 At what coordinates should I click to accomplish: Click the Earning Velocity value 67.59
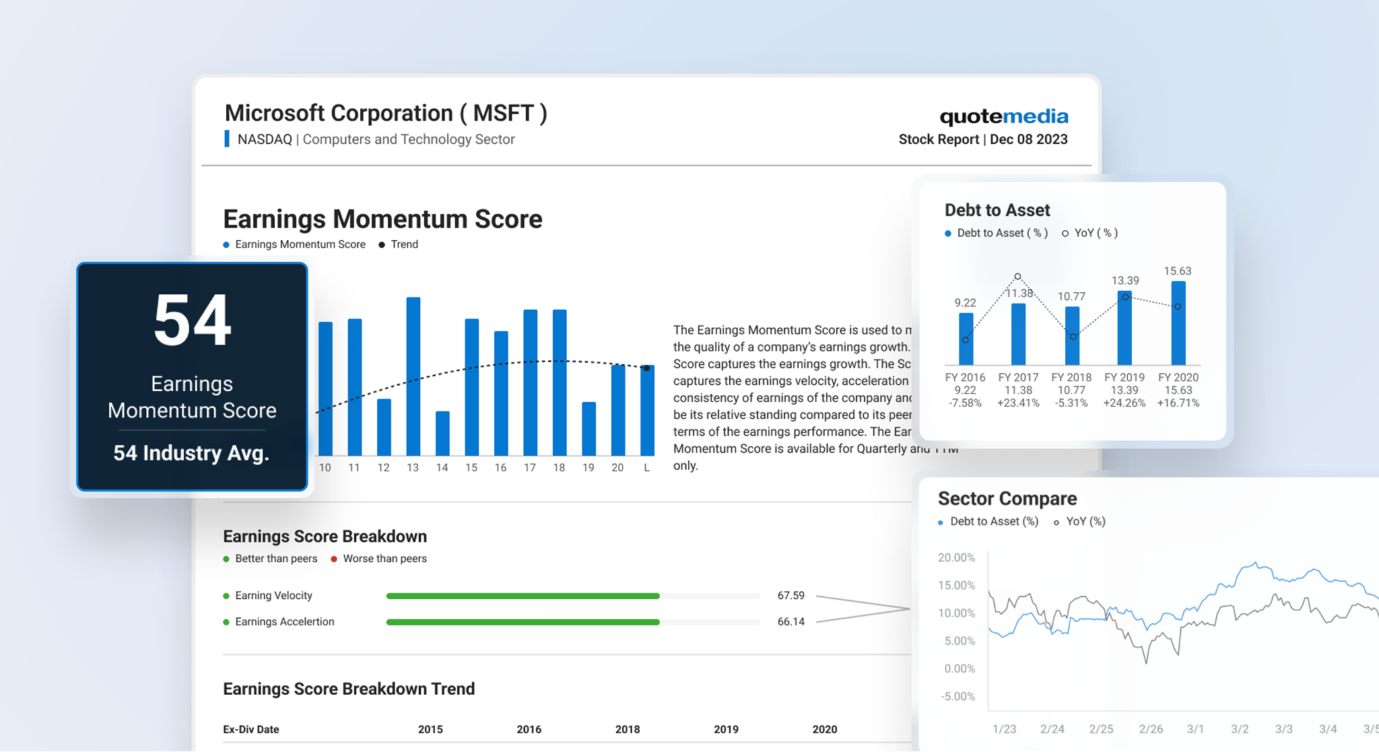coord(791,596)
